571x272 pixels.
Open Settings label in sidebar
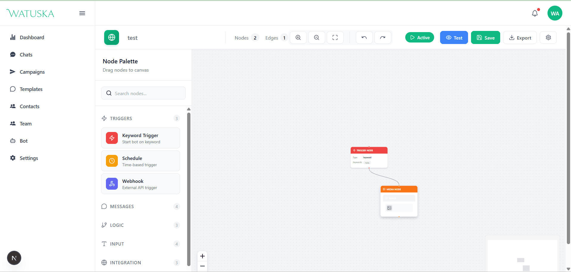[29, 158]
